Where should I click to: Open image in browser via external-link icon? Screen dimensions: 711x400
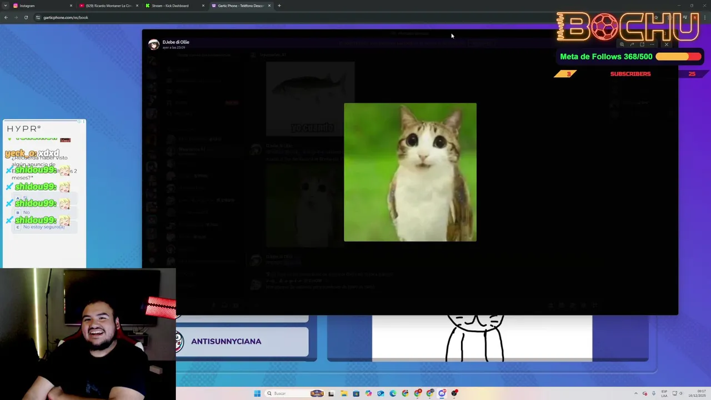click(x=642, y=44)
